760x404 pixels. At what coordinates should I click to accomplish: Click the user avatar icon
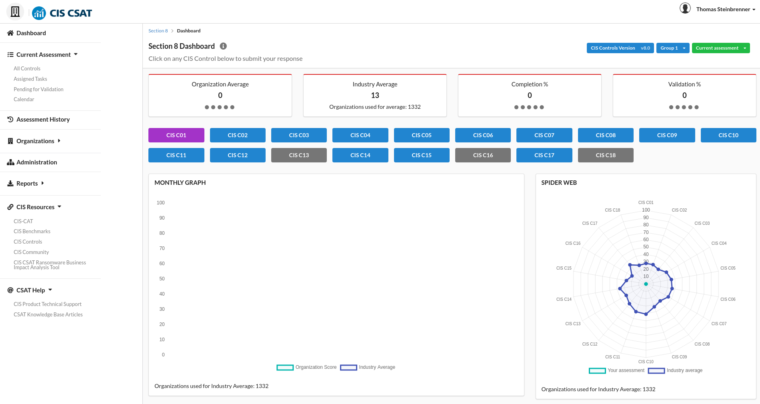[x=685, y=8]
